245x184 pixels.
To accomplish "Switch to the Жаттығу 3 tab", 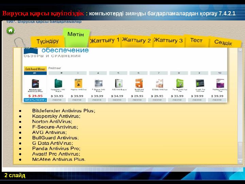I will pyautogui.click(x=168, y=40).
